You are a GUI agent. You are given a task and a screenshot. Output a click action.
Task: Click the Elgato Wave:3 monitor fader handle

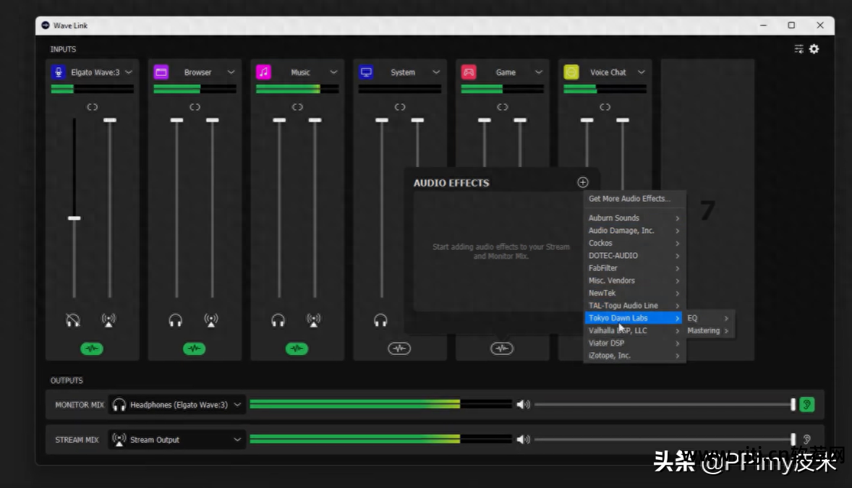point(74,218)
